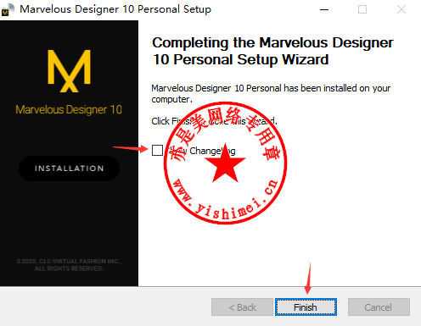
Task: Untick the View Changelog checkbox
Action: pyautogui.click(x=157, y=150)
